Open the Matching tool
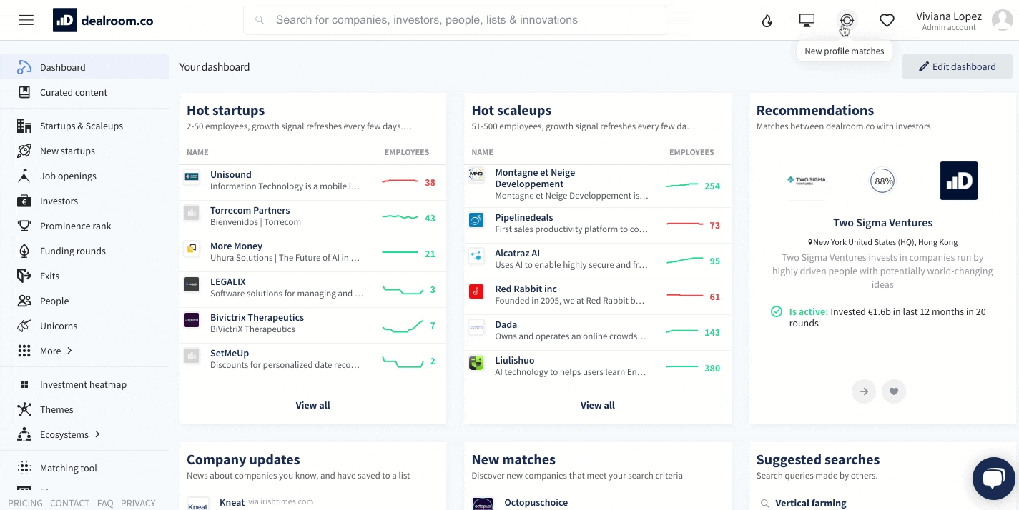Viewport: 1019px width, 510px height. click(69, 468)
